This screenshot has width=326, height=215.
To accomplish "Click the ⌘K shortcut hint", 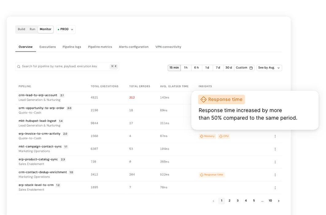I will point(114,66).
